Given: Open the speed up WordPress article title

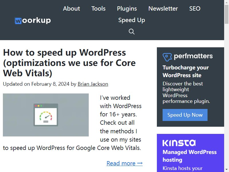Looking at the screenshot, I should pos(69,63).
